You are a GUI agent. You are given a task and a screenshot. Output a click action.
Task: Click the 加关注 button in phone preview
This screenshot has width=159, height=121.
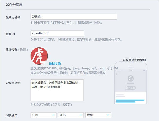tap(131, 88)
